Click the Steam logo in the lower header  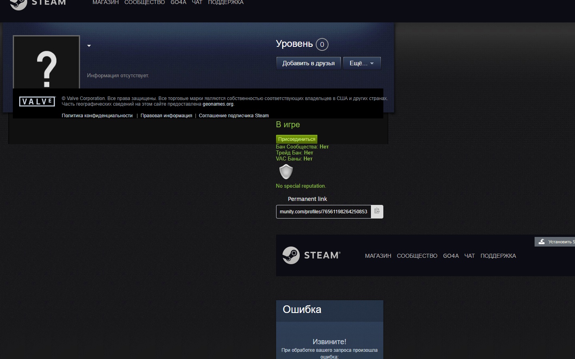(x=311, y=255)
